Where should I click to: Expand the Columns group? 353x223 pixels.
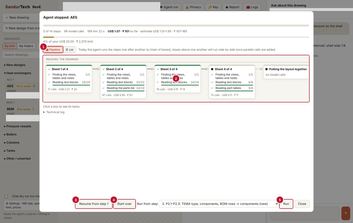click(12, 143)
